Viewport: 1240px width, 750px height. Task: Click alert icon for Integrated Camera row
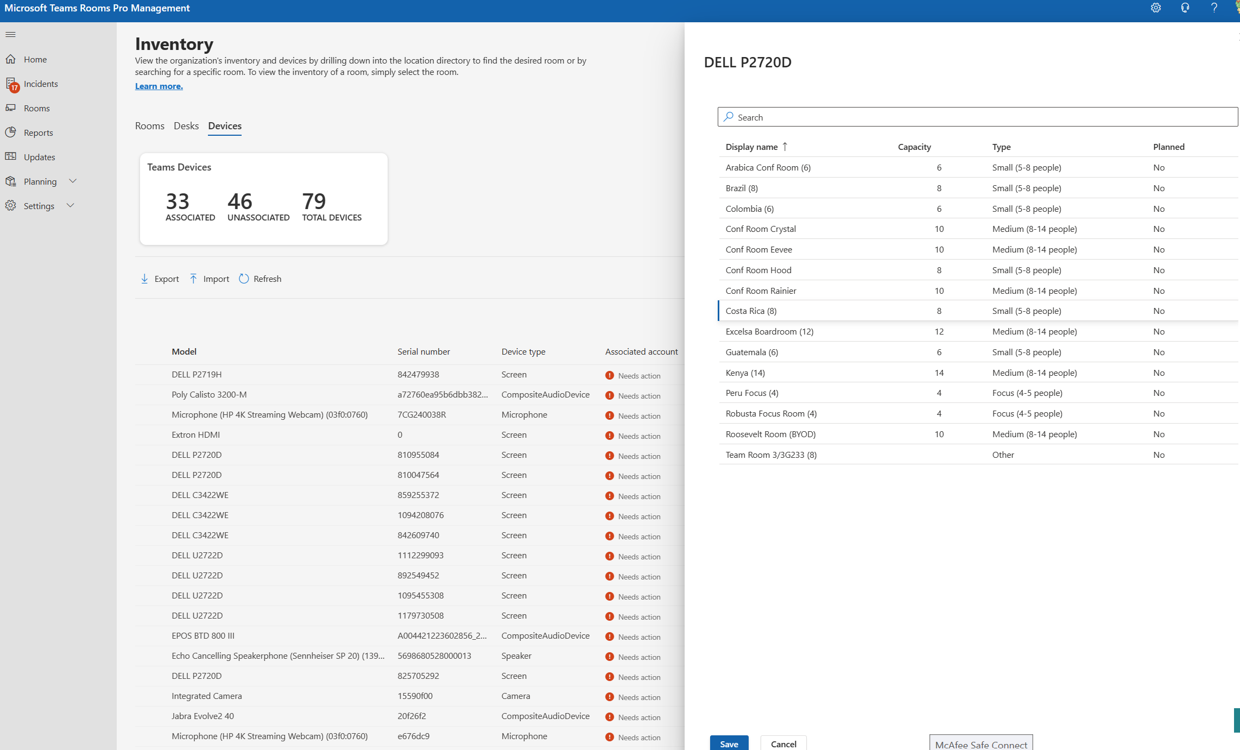coord(610,697)
